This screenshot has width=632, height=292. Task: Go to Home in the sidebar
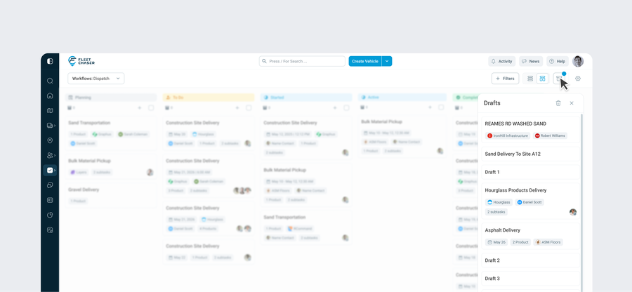pos(50,95)
